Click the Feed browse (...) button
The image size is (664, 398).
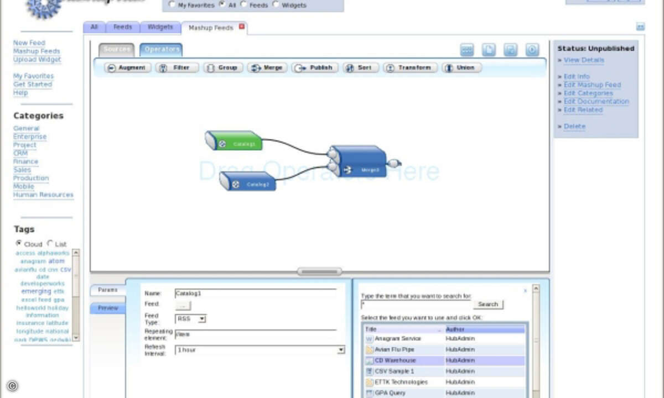tap(183, 305)
